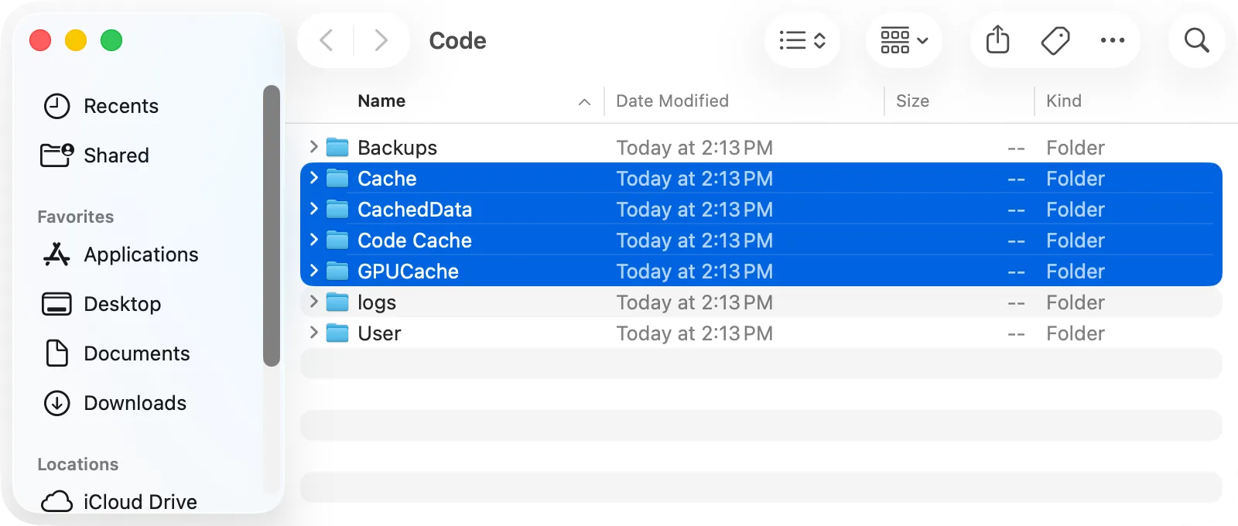Viewport: 1238px width, 526px height.
Task: Click the User folder icon
Action: 337,333
